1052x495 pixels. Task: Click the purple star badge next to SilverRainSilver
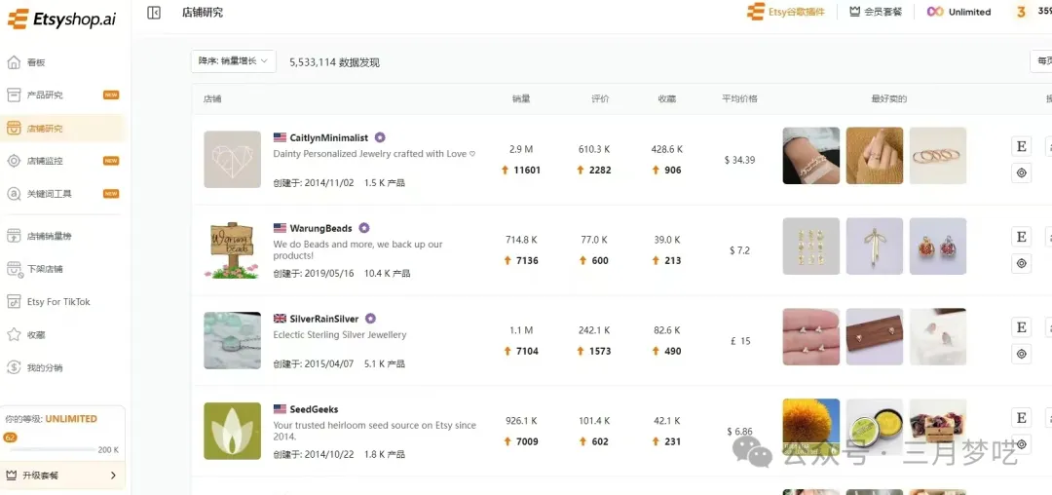pyautogui.click(x=370, y=319)
